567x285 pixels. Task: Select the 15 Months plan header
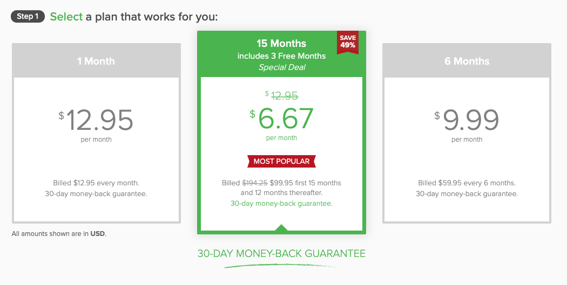[281, 44]
